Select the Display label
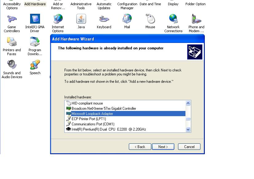This screenshot has height=179, width=254. click(173, 4)
